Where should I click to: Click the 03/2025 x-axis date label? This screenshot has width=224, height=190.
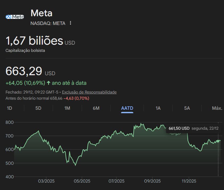coord(46,181)
